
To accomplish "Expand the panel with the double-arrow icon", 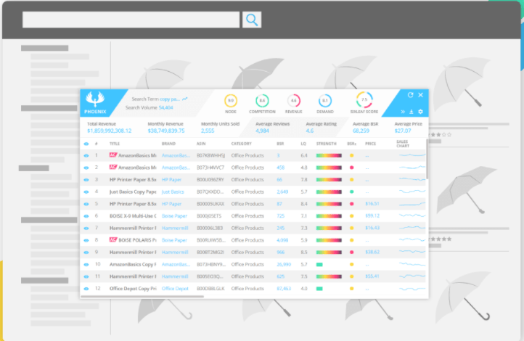I will click(403, 112).
